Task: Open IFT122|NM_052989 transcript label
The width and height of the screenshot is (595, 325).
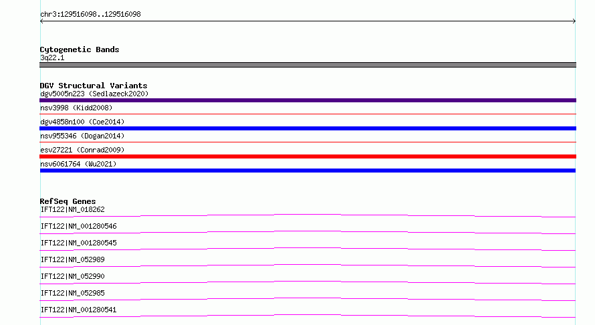Action: pyautogui.click(x=72, y=259)
